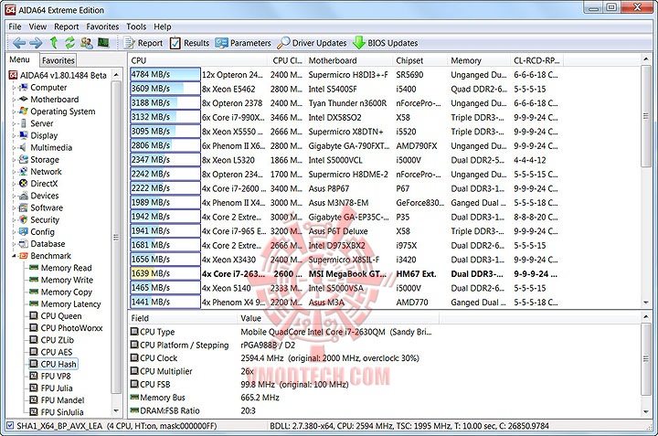Image resolution: width=658 pixels, height=436 pixels.
Task: Select the 6x Core i7-990X result row
Action: tap(345, 118)
